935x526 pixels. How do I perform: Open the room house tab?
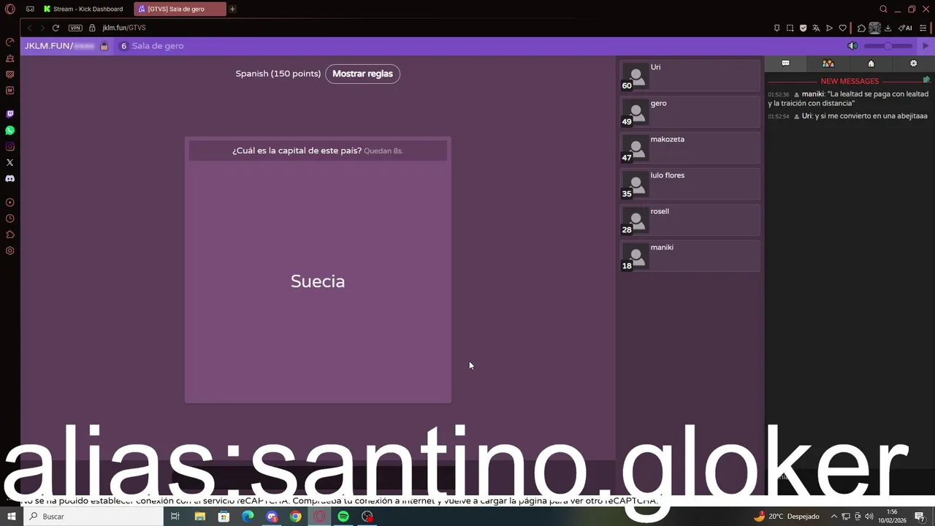pos(871,64)
